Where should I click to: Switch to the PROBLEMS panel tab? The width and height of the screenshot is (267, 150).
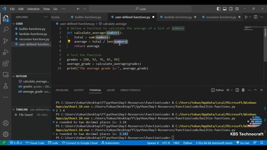coord(62,90)
